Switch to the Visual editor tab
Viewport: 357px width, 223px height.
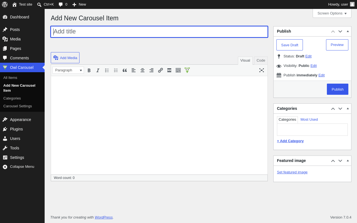click(x=245, y=60)
